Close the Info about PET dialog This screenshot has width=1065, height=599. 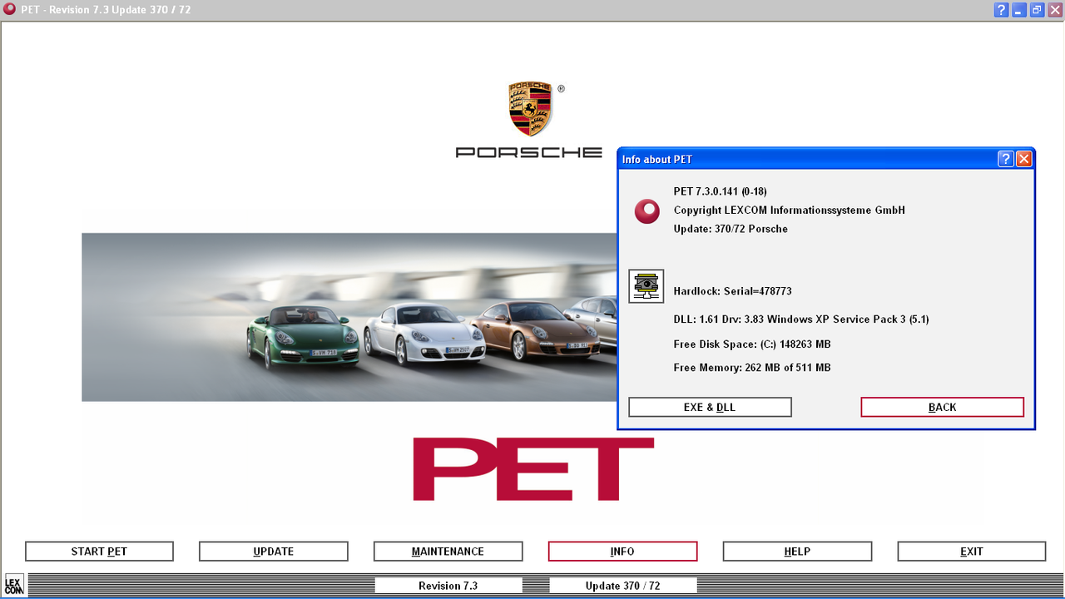click(1024, 159)
